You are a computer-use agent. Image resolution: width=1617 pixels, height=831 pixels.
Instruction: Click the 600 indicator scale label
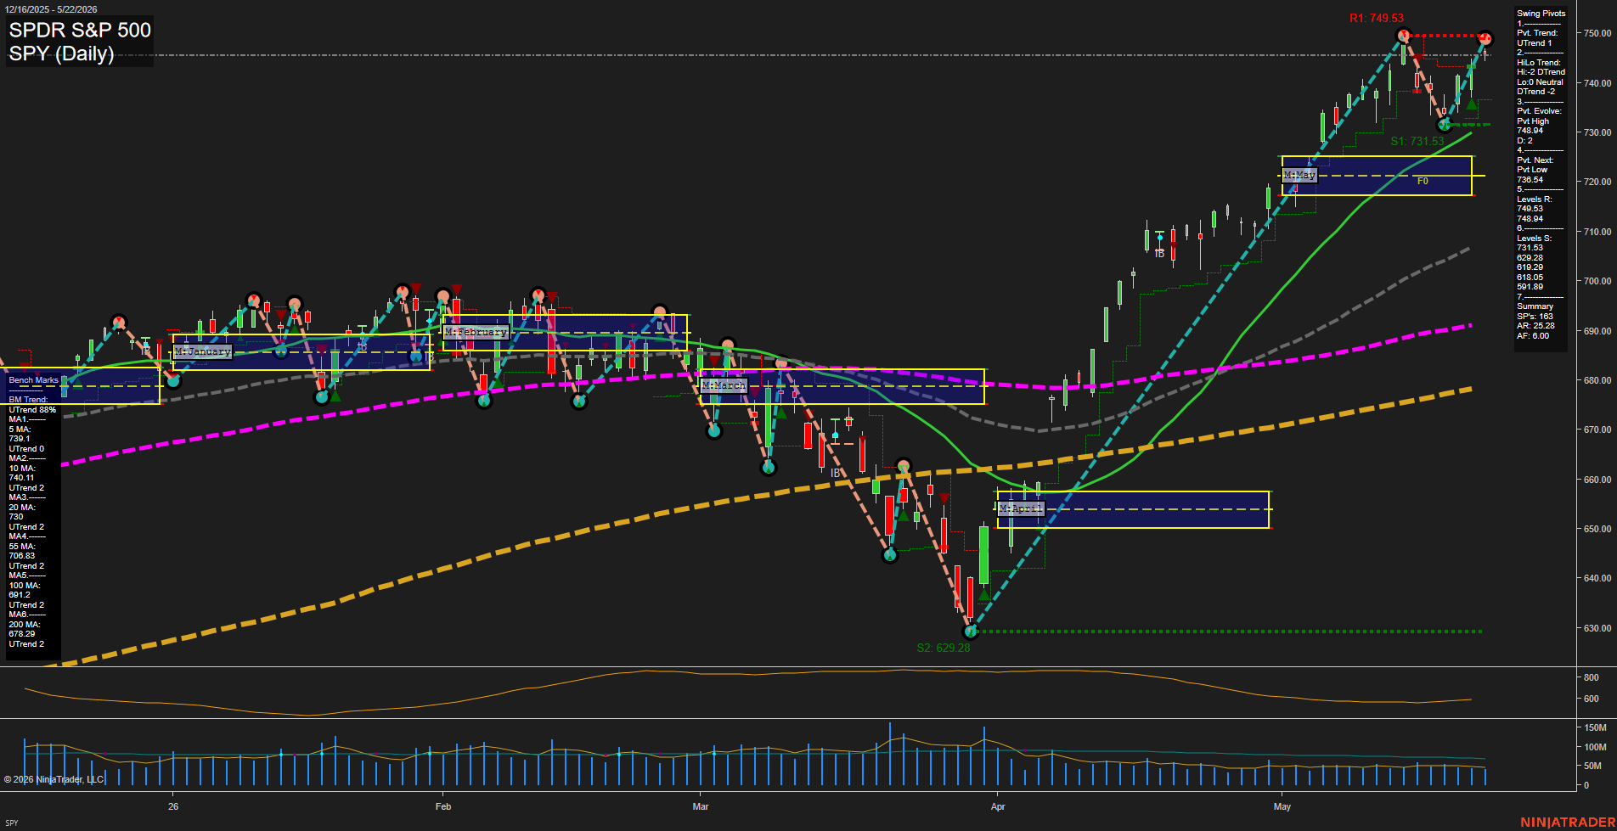tap(1592, 699)
